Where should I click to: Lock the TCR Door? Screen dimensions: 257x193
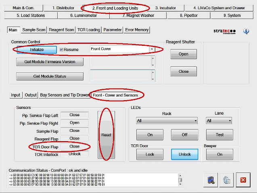[149, 154]
